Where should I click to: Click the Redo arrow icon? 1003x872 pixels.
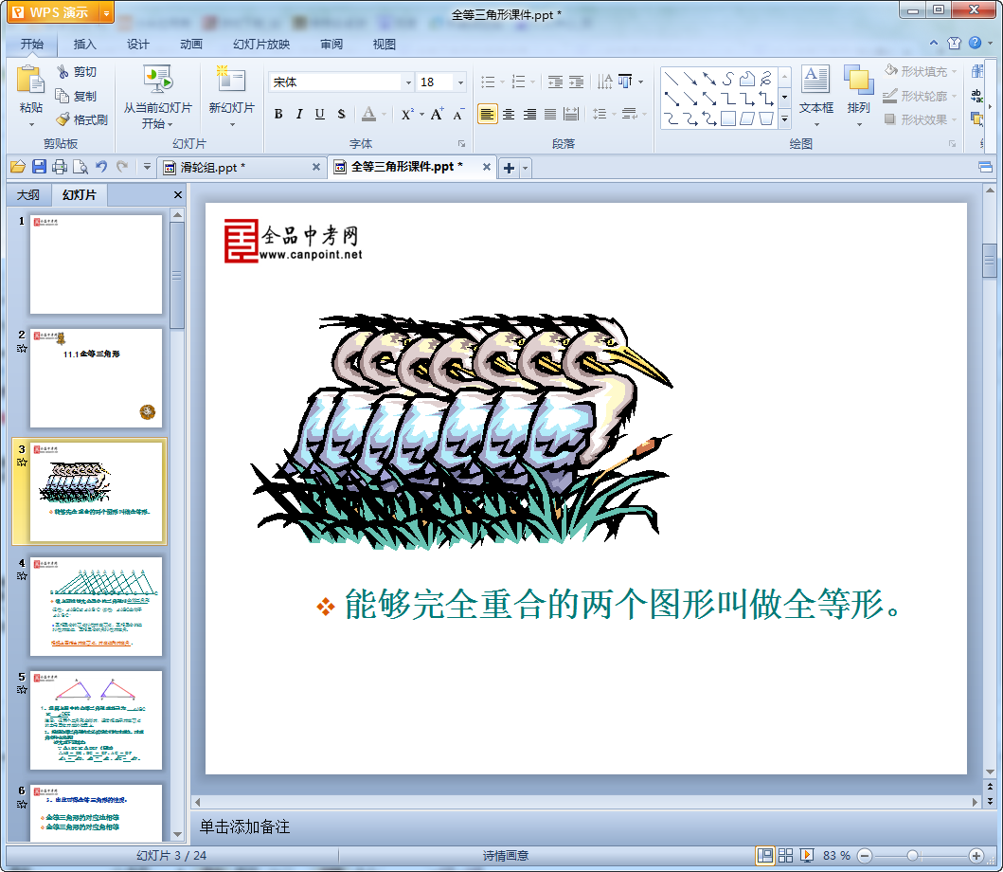coord(122,167)
